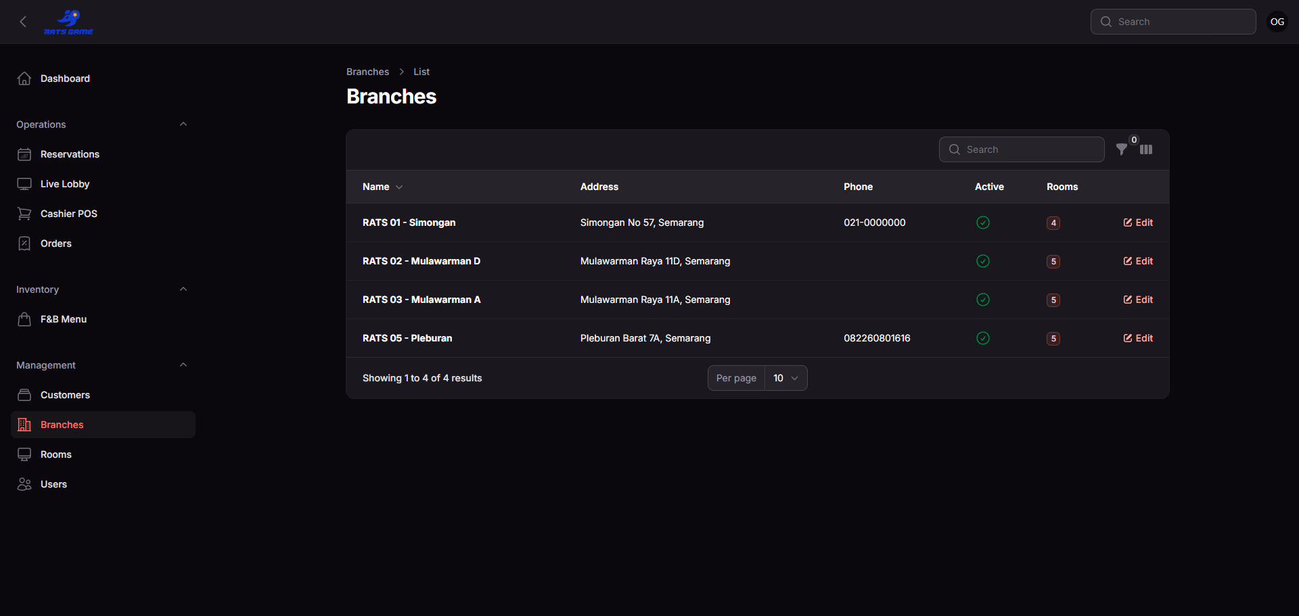Click address Pleburan Barat 7A, Semarang
This screenshot has width=1299, height=616.
[x=645, y=338]
